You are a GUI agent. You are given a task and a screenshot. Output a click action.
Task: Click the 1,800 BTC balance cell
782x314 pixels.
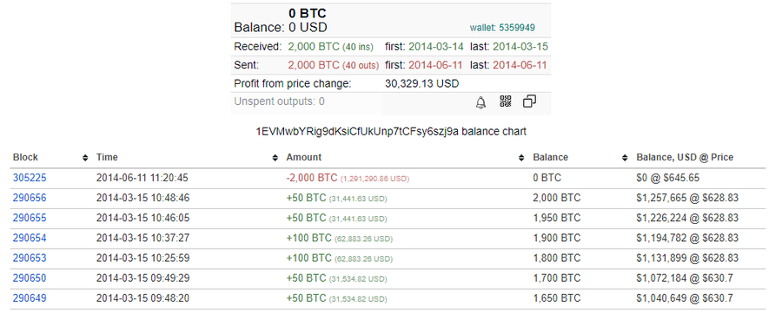pos(557,258)
